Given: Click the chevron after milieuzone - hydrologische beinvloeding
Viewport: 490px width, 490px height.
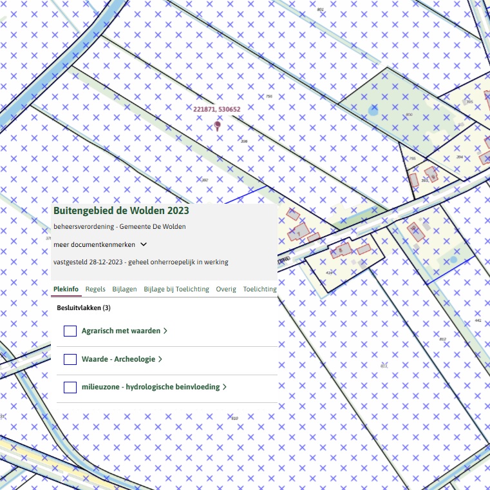Looking at the screenshot, I should pyautogui.click(x=225, y=387).
